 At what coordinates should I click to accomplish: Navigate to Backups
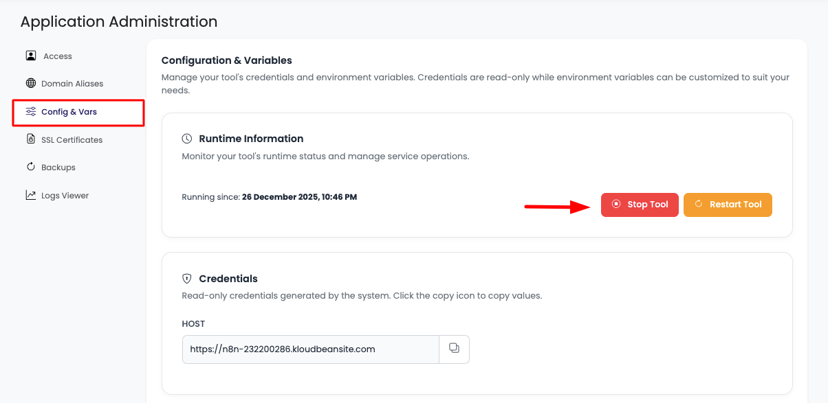pos(58,168)
